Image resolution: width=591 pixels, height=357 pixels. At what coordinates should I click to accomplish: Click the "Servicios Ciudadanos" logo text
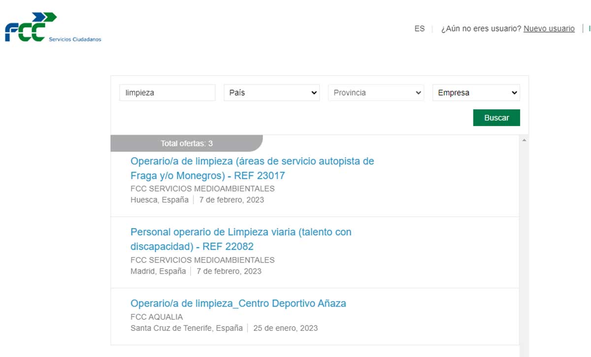(75, 39)
